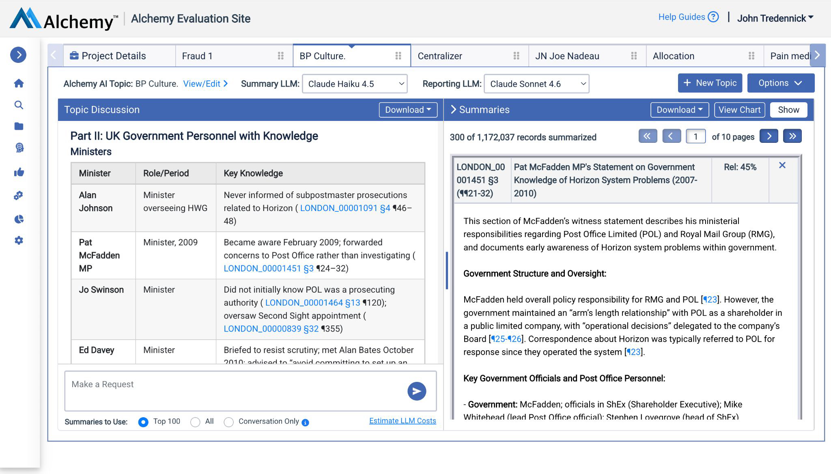Image resolution: width=831 pixels, height=474 pixels.
Task: Select the Top 100 radio option
Action: [x=143, y=422]
